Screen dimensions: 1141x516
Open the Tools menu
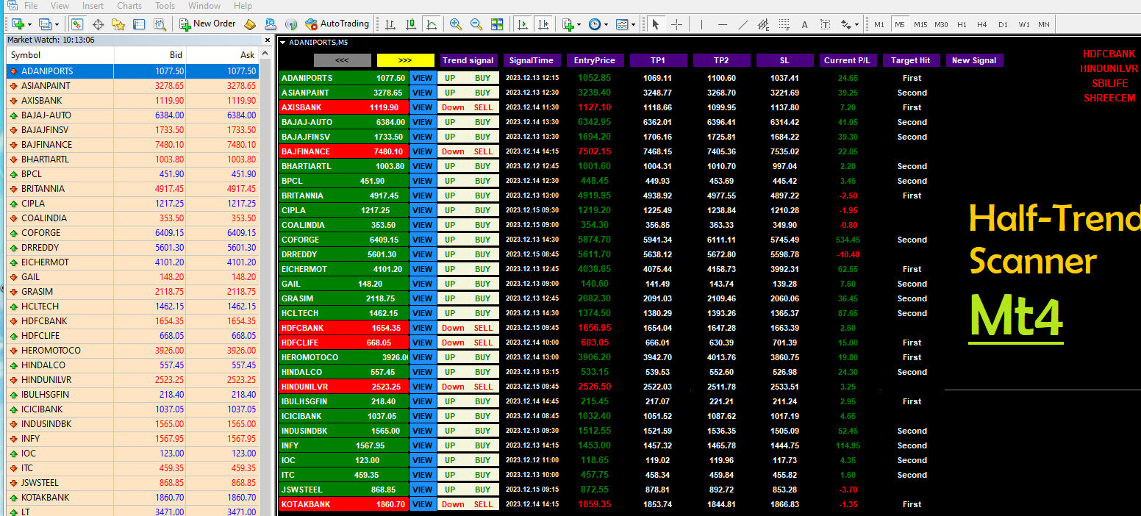[x=165, y=6]
